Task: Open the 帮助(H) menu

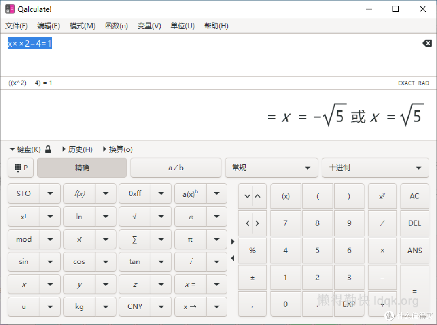Action: tap(216, 26)
